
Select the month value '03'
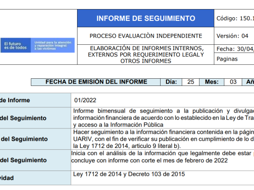[233, 82]
